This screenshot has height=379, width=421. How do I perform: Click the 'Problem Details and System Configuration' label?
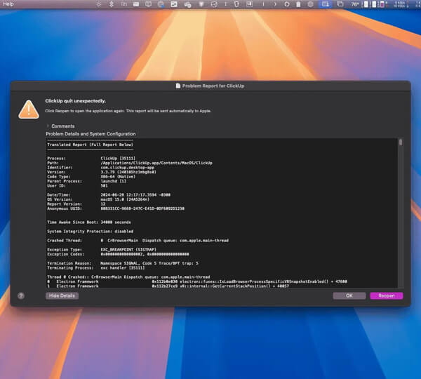91,134
